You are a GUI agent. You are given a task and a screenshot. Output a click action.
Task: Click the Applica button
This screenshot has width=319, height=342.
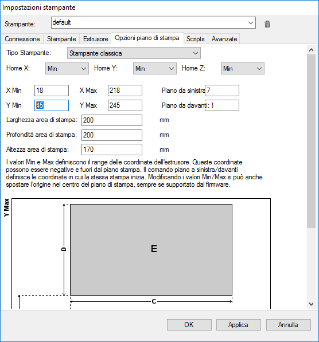tap(239, 325)
